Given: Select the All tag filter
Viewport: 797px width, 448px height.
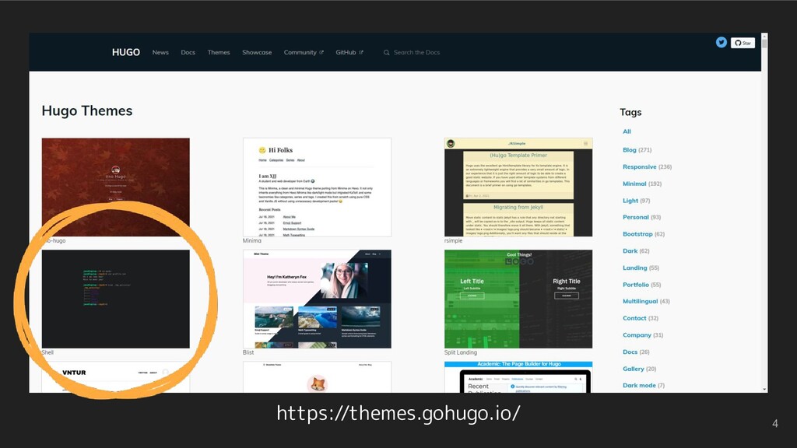Looking at the screenshot, I should (x=627, y=131).
